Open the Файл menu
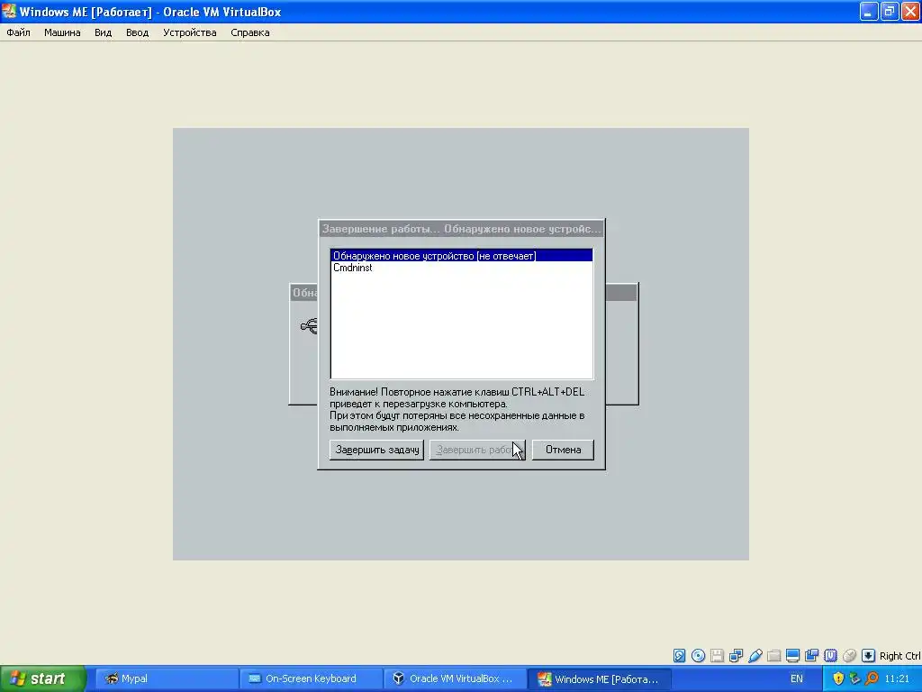 click(18, 32)
